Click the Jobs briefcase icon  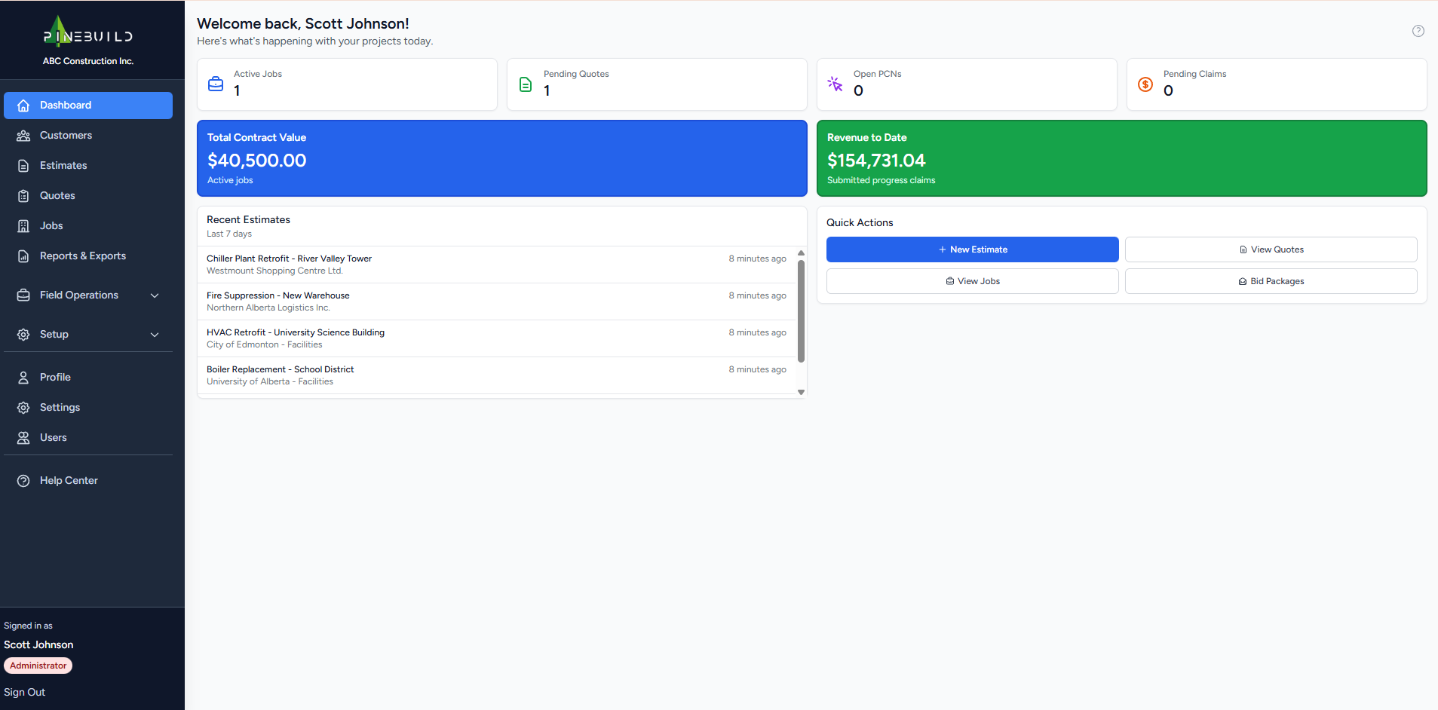(x=23, y=225)
